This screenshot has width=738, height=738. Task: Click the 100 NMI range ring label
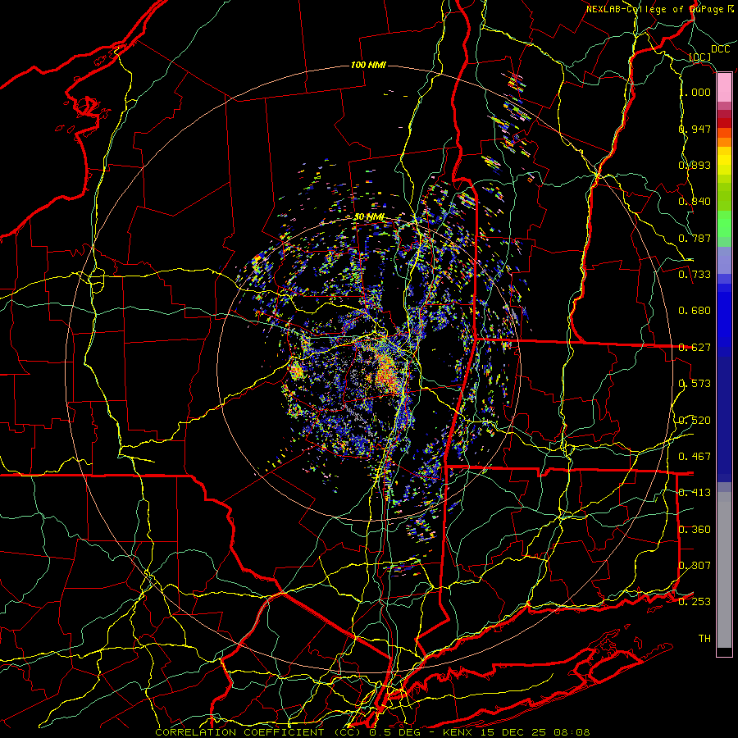click(368, 65)
